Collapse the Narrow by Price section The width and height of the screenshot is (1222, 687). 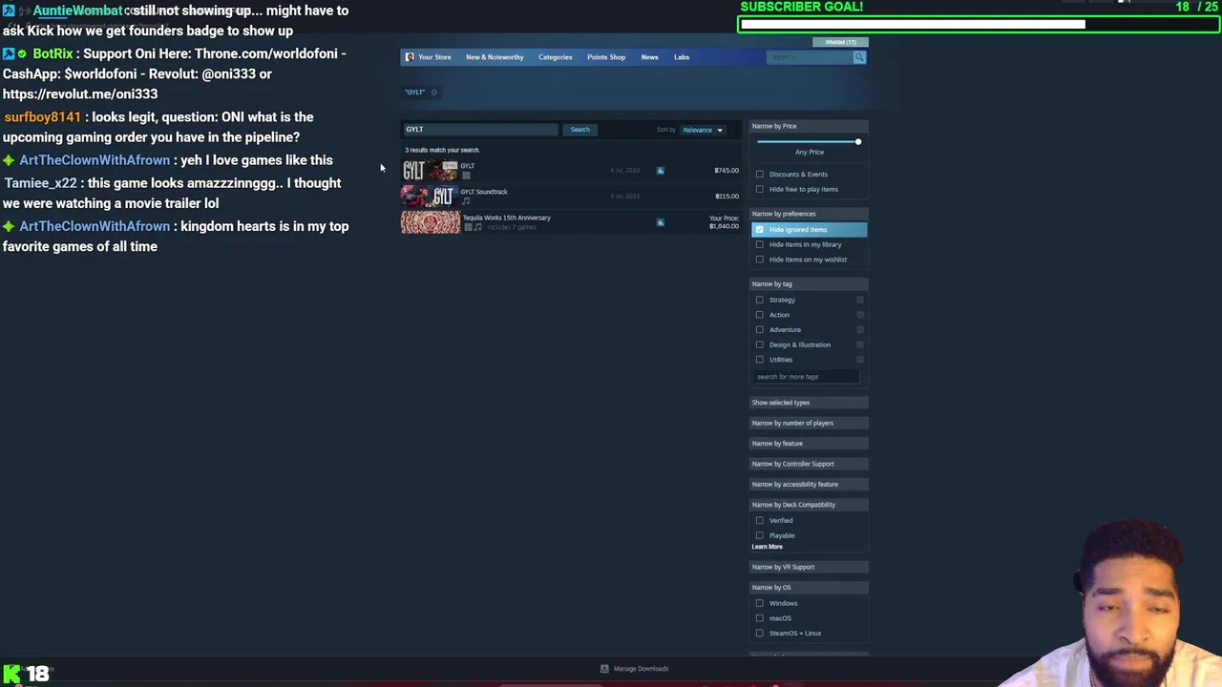point(809,126)
